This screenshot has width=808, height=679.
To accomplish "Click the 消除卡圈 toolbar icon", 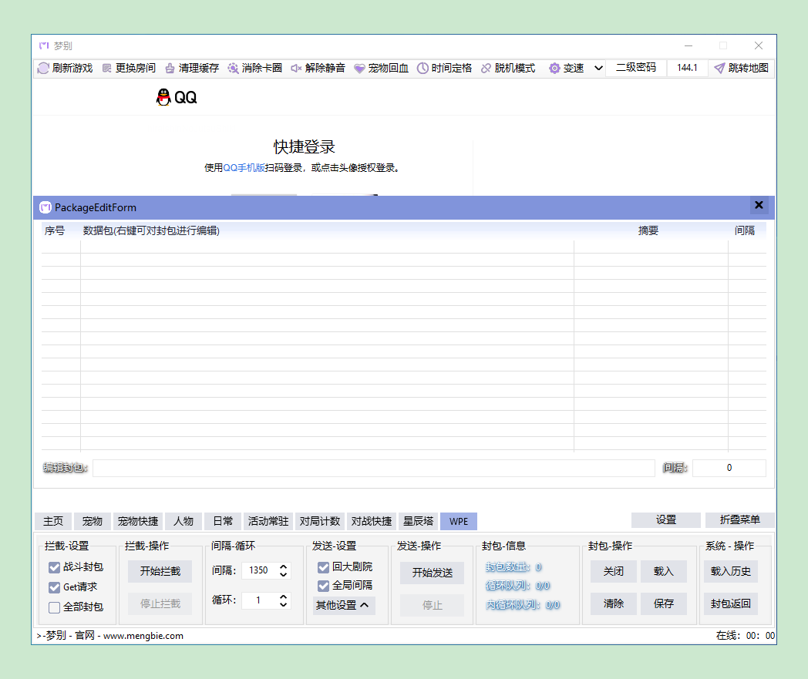I will click(x=233, y=68).
